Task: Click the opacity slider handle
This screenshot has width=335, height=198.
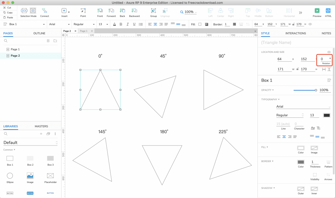Action: coord(316,90)
